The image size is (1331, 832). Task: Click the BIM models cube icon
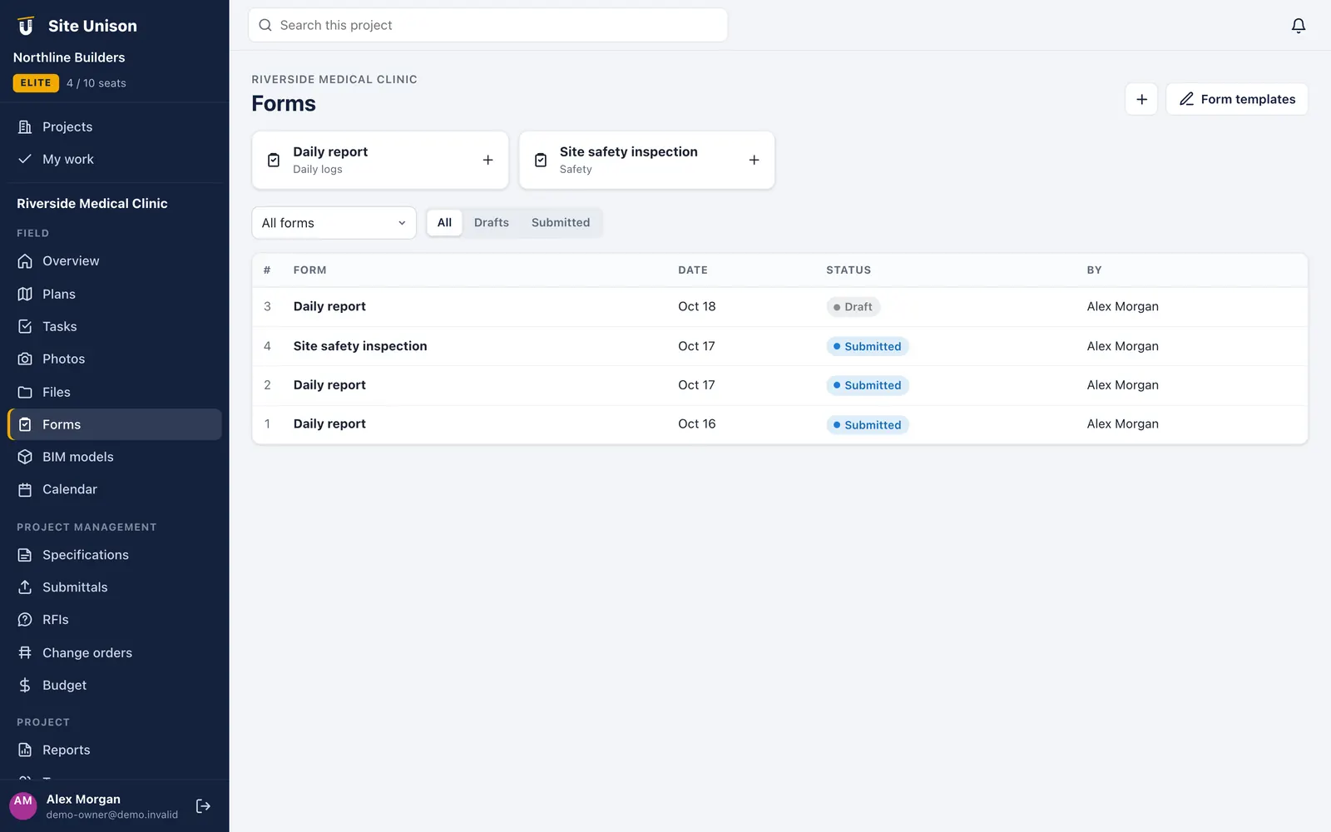25,457
